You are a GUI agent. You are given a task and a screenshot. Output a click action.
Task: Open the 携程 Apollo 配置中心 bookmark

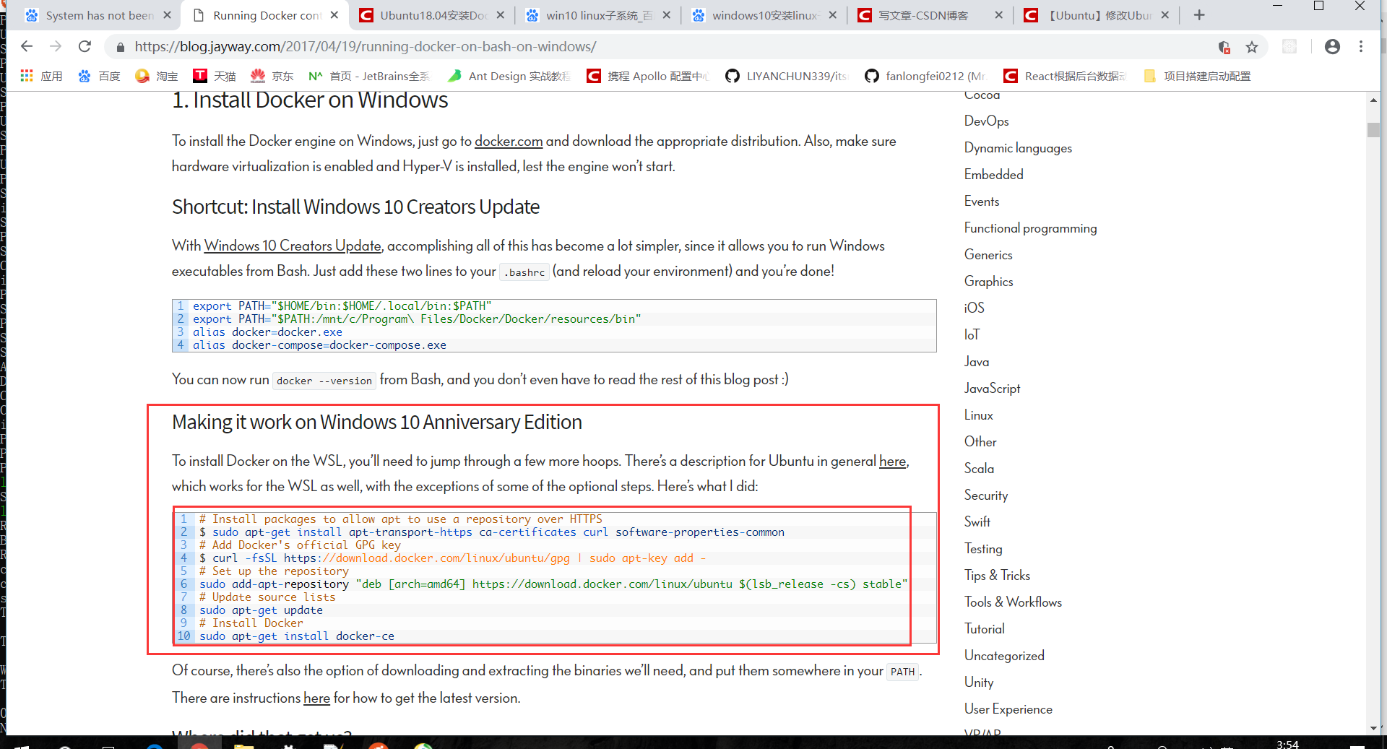648,76
